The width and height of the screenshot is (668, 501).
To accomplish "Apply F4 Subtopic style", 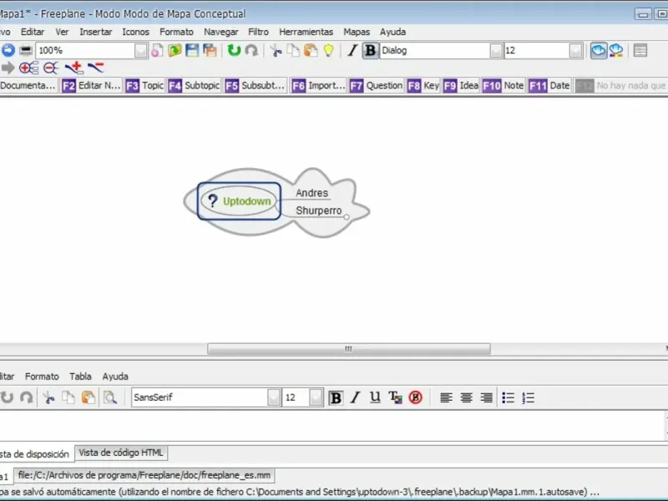I will (194, 86).
